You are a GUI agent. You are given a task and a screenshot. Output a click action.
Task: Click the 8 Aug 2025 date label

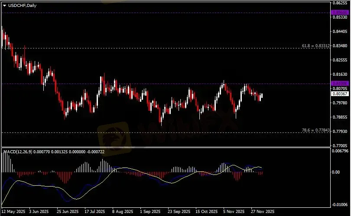(122, 212)
